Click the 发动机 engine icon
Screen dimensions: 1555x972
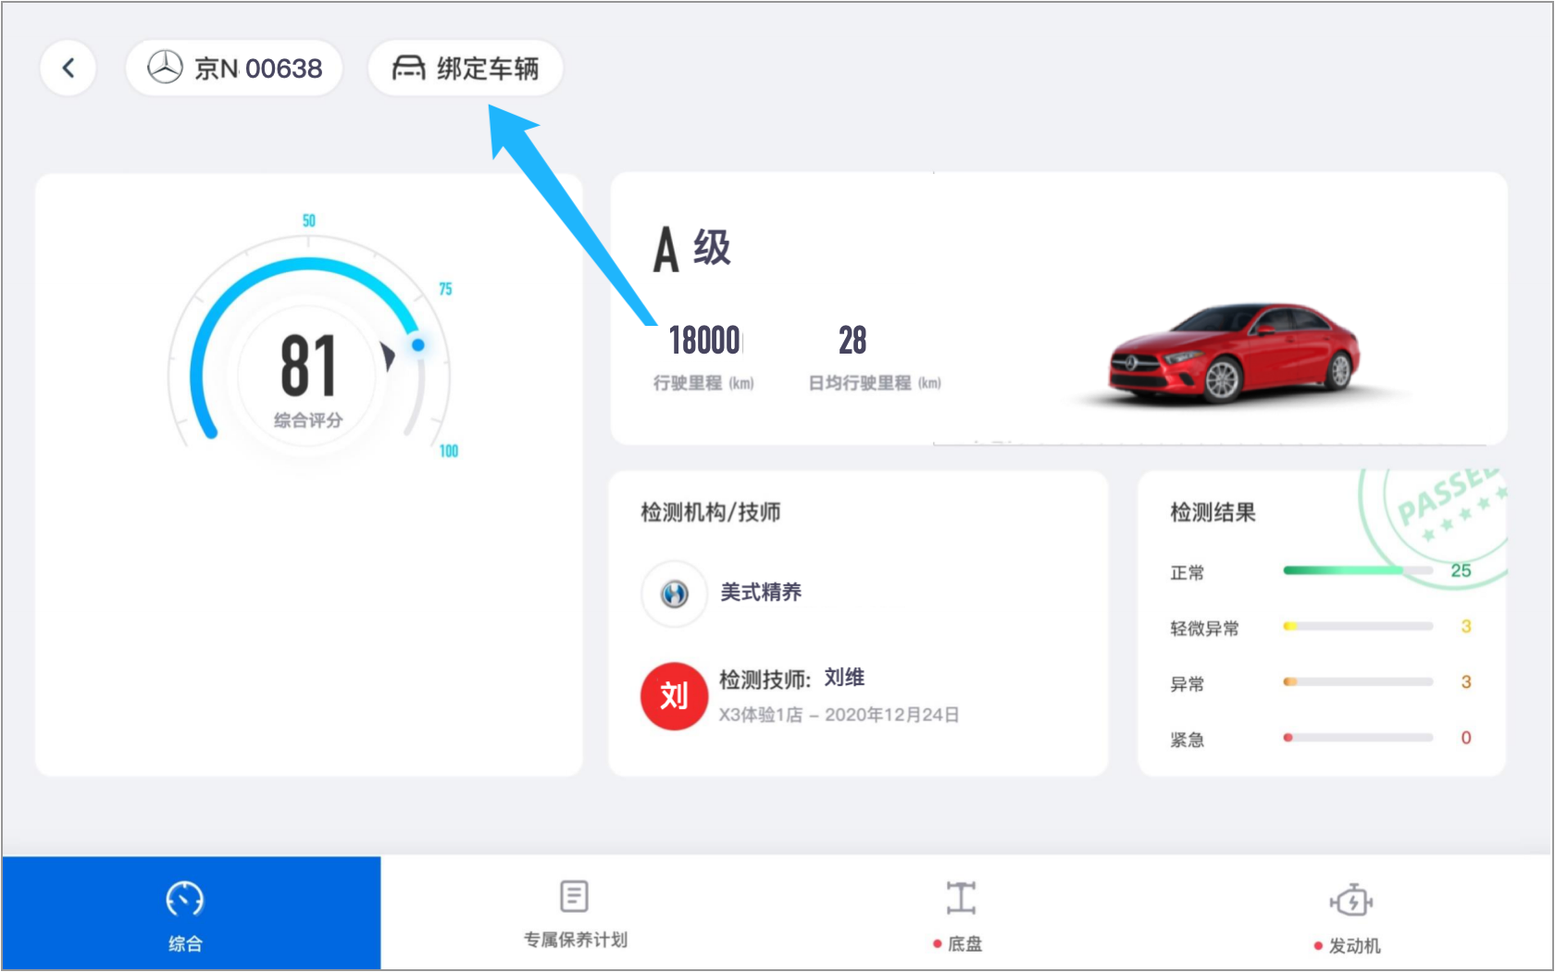1351,900
